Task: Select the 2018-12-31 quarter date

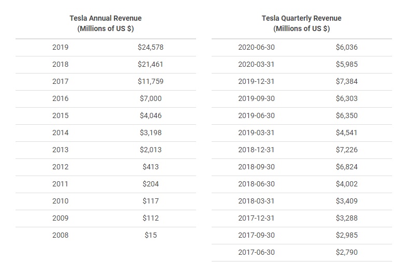Action: (256, 150)
